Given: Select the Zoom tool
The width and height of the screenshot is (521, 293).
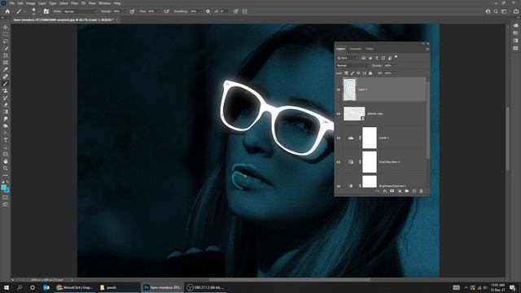Looking at the screenshot, I should tap(6, 168).
